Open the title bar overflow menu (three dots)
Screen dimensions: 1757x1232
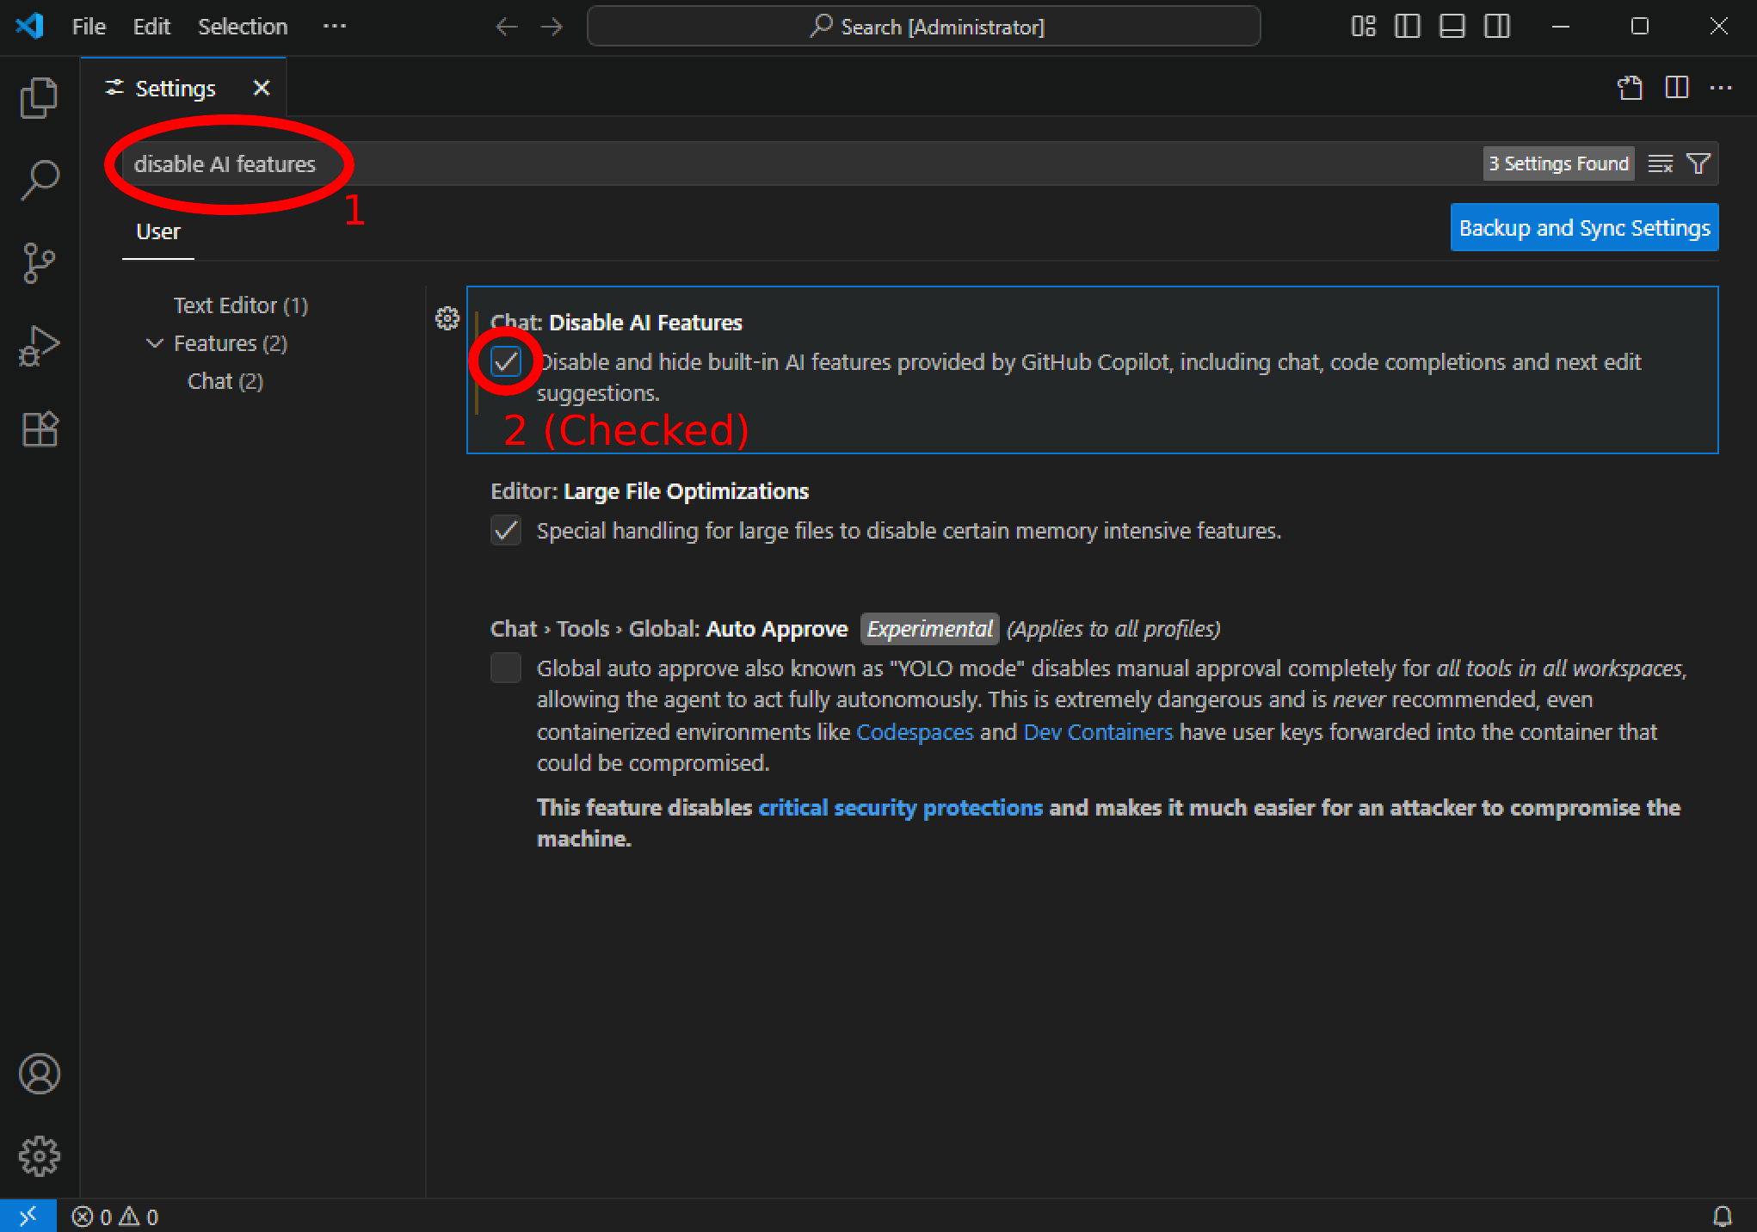334,27
